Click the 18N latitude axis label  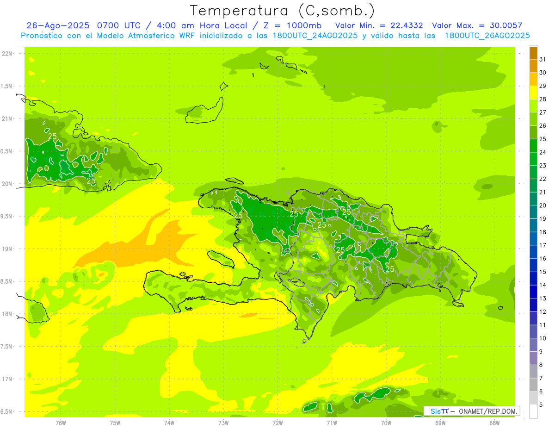[x=7, y=314]
